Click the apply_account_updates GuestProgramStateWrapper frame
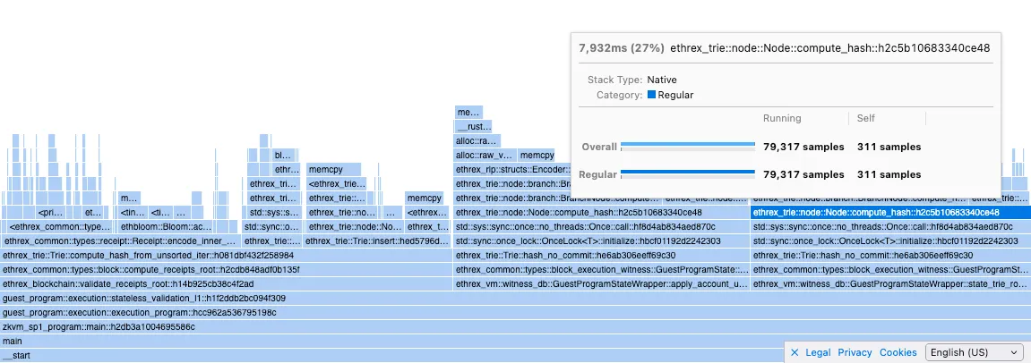The width and height of the screenshot is (1031, 363). pyautogui.click(x=600, y=284)
